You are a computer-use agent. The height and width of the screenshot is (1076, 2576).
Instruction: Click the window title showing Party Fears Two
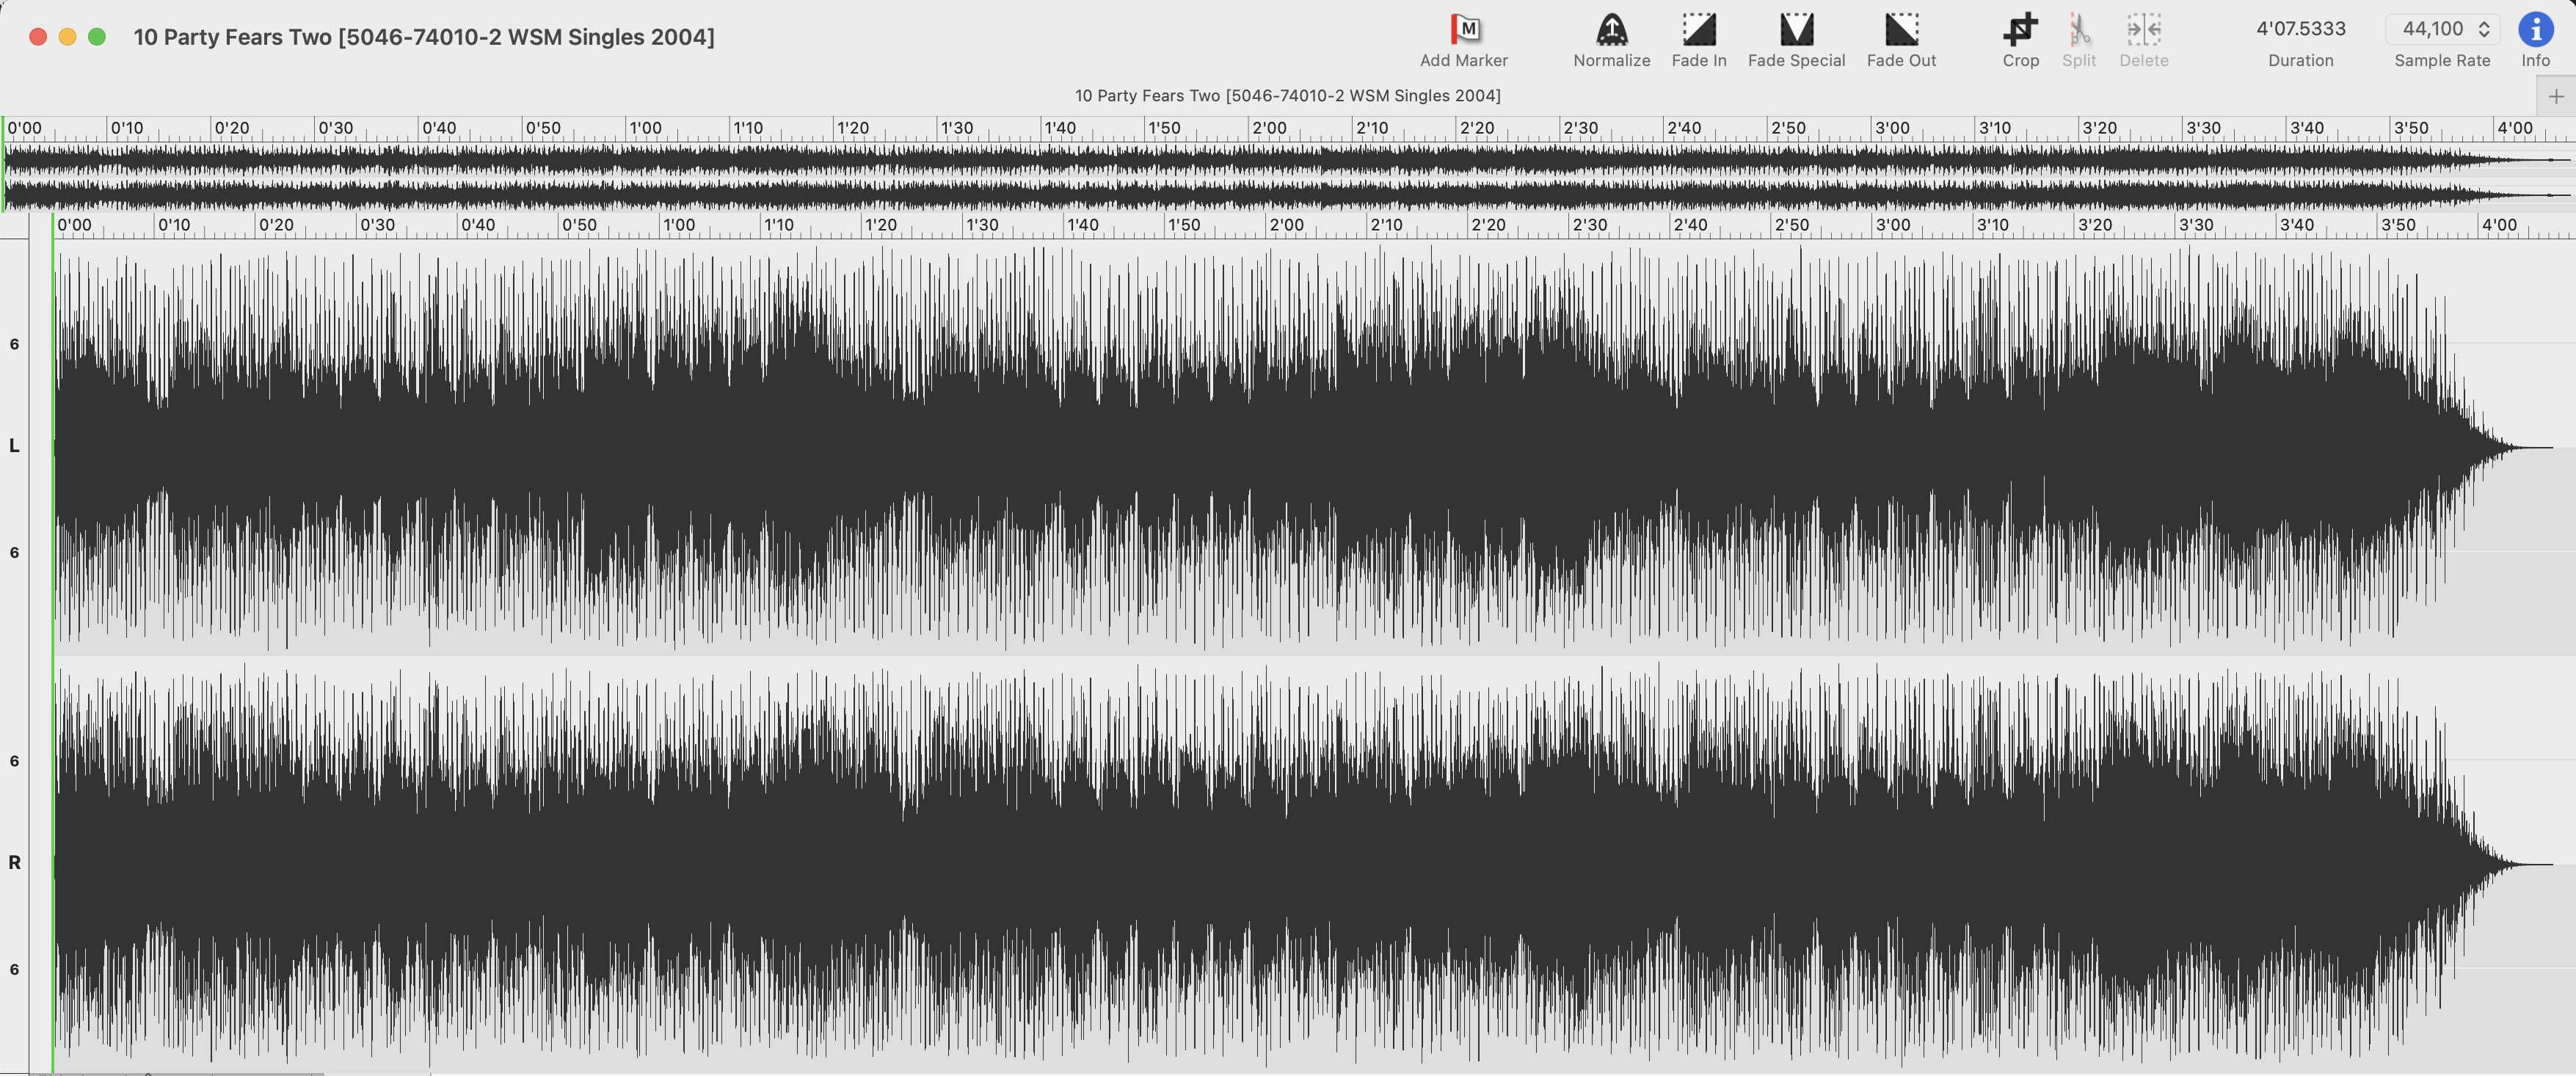click(424, 36)
